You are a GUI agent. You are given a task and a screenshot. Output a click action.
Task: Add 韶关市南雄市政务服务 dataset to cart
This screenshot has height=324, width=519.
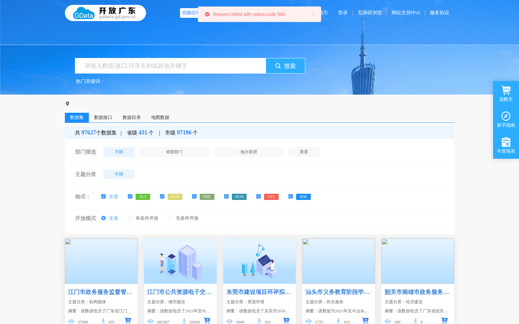click(444, 320)
